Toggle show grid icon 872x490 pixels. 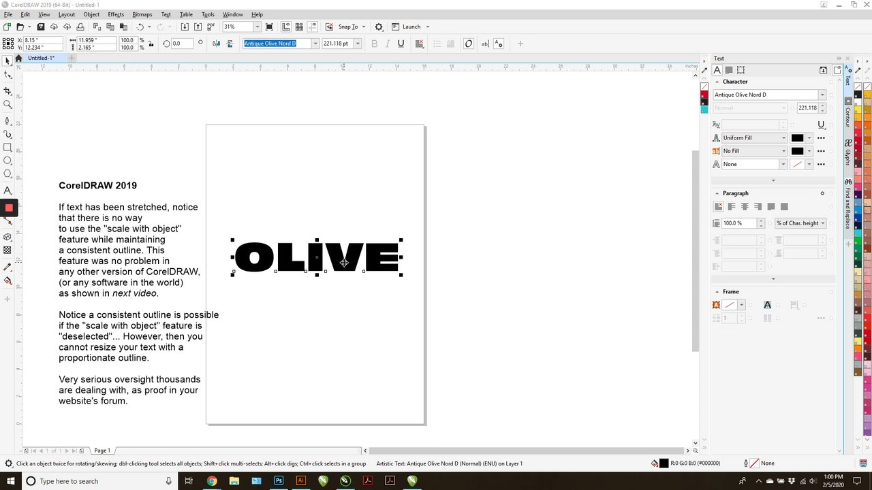[x=298, y=27]
